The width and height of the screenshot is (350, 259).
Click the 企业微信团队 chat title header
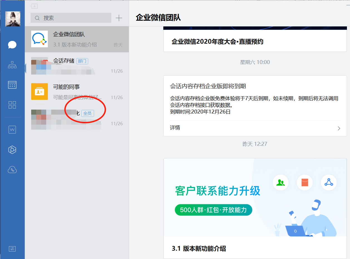tap(158, 18)
